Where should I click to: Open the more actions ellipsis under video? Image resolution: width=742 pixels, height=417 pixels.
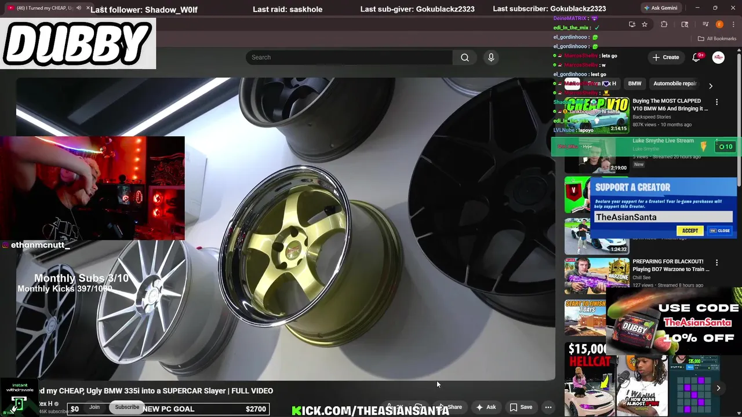[548, 407]
